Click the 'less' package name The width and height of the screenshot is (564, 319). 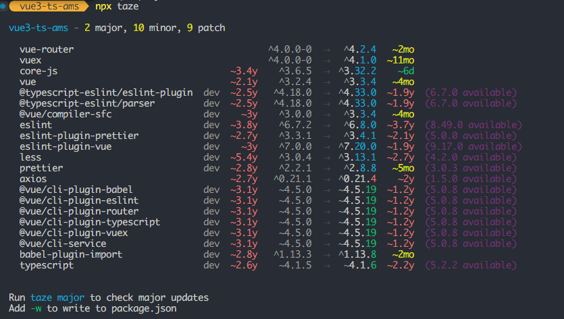(x=30, y=157)
